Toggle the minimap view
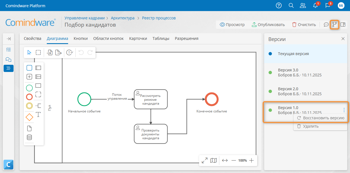The width and height of the screenshot is (350, 173). [213, 160]
